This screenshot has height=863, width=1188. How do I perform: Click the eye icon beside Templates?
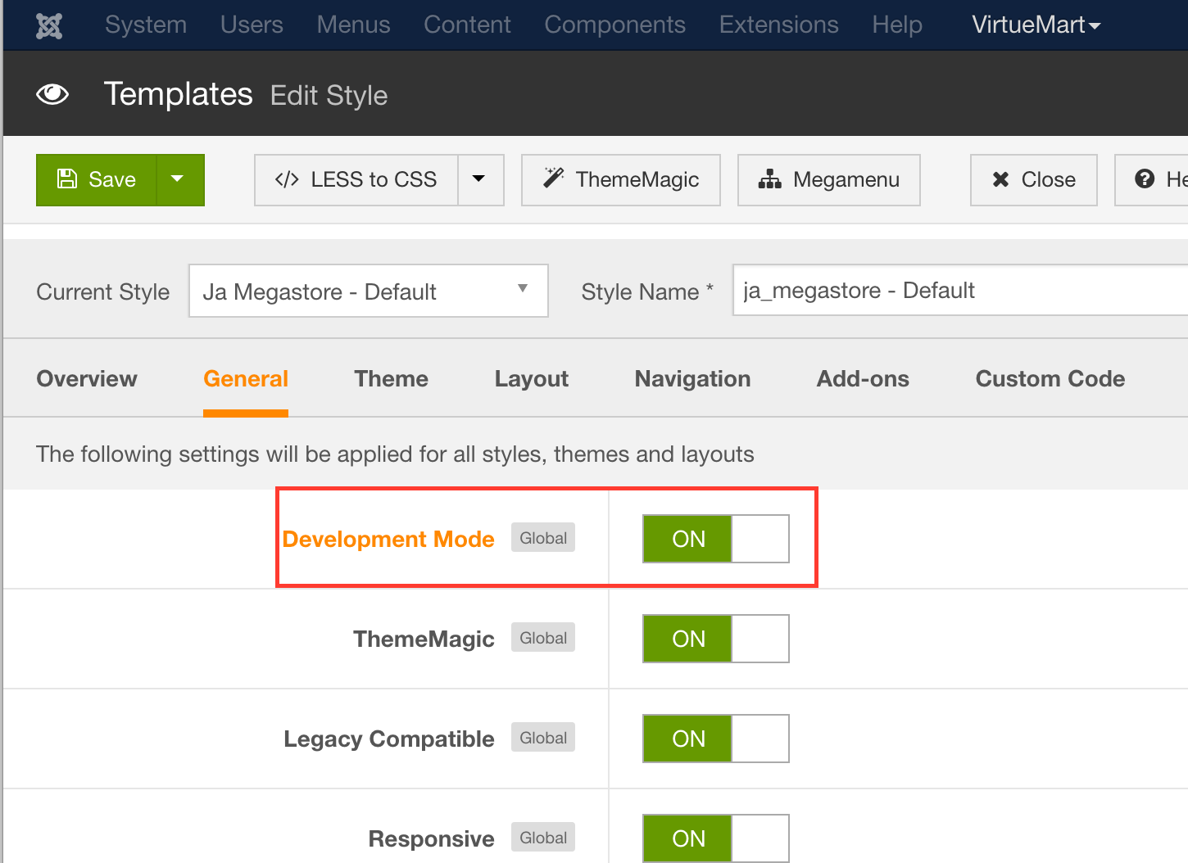click(52, 95)
